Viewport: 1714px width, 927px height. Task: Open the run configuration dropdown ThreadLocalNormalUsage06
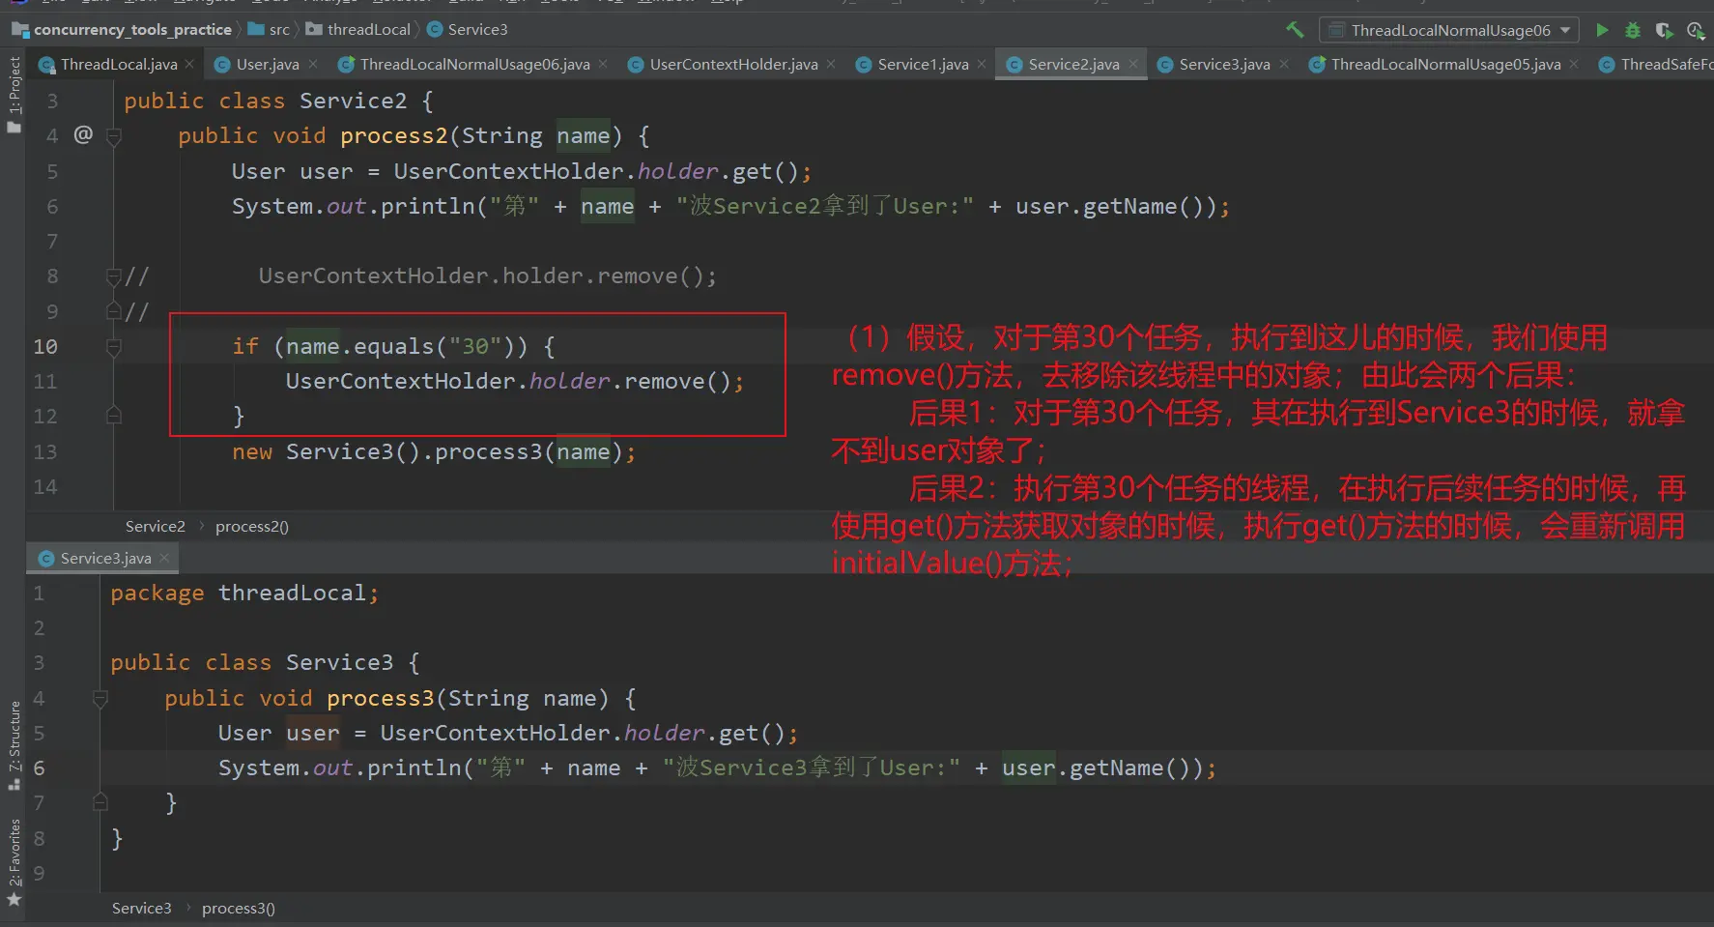(1449, 30)
